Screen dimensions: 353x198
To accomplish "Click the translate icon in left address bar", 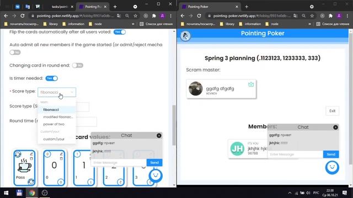I will click(x=119, y=16).
